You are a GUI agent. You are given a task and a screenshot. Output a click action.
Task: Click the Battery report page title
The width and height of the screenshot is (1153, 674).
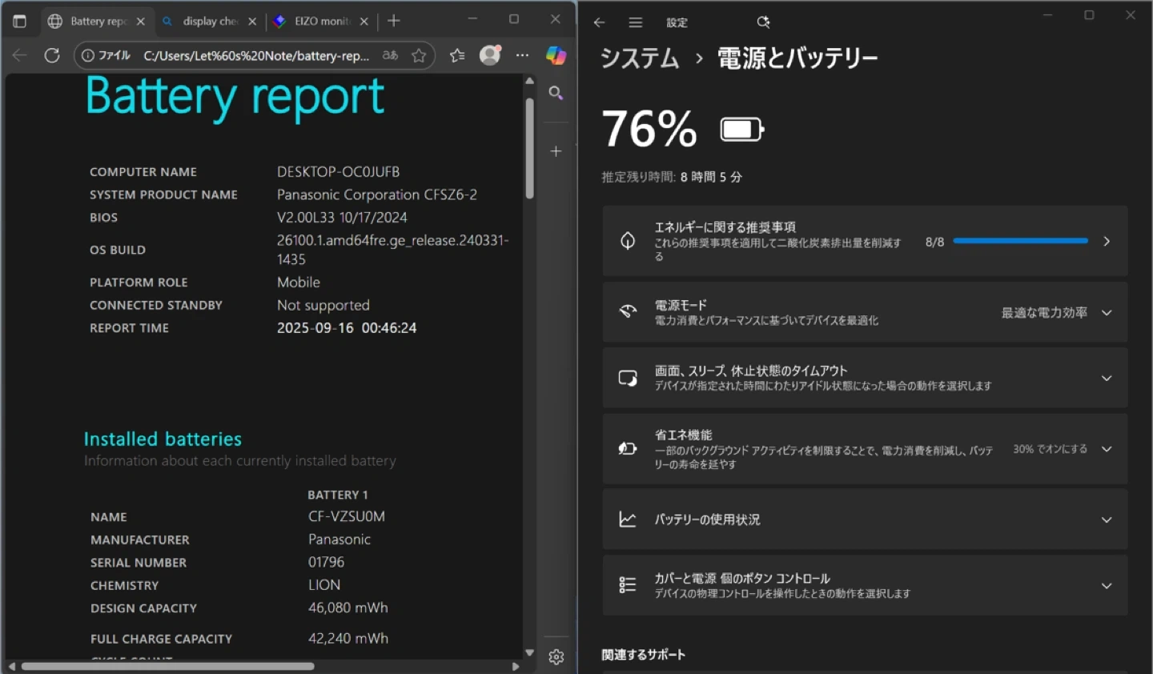click(235, 98)
